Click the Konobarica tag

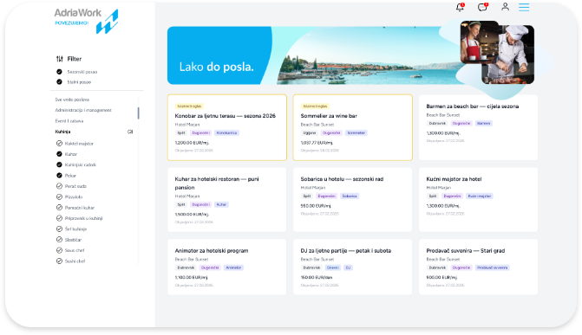226,132
